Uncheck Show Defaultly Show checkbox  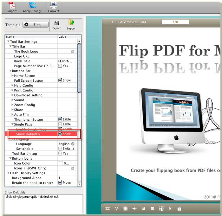[60, 134]
